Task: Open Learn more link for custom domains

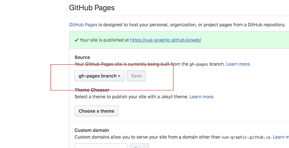Action: click(x=281, y=137)
